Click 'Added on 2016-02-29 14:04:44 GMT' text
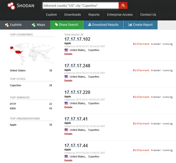The image size is (176, 163). 85,126
